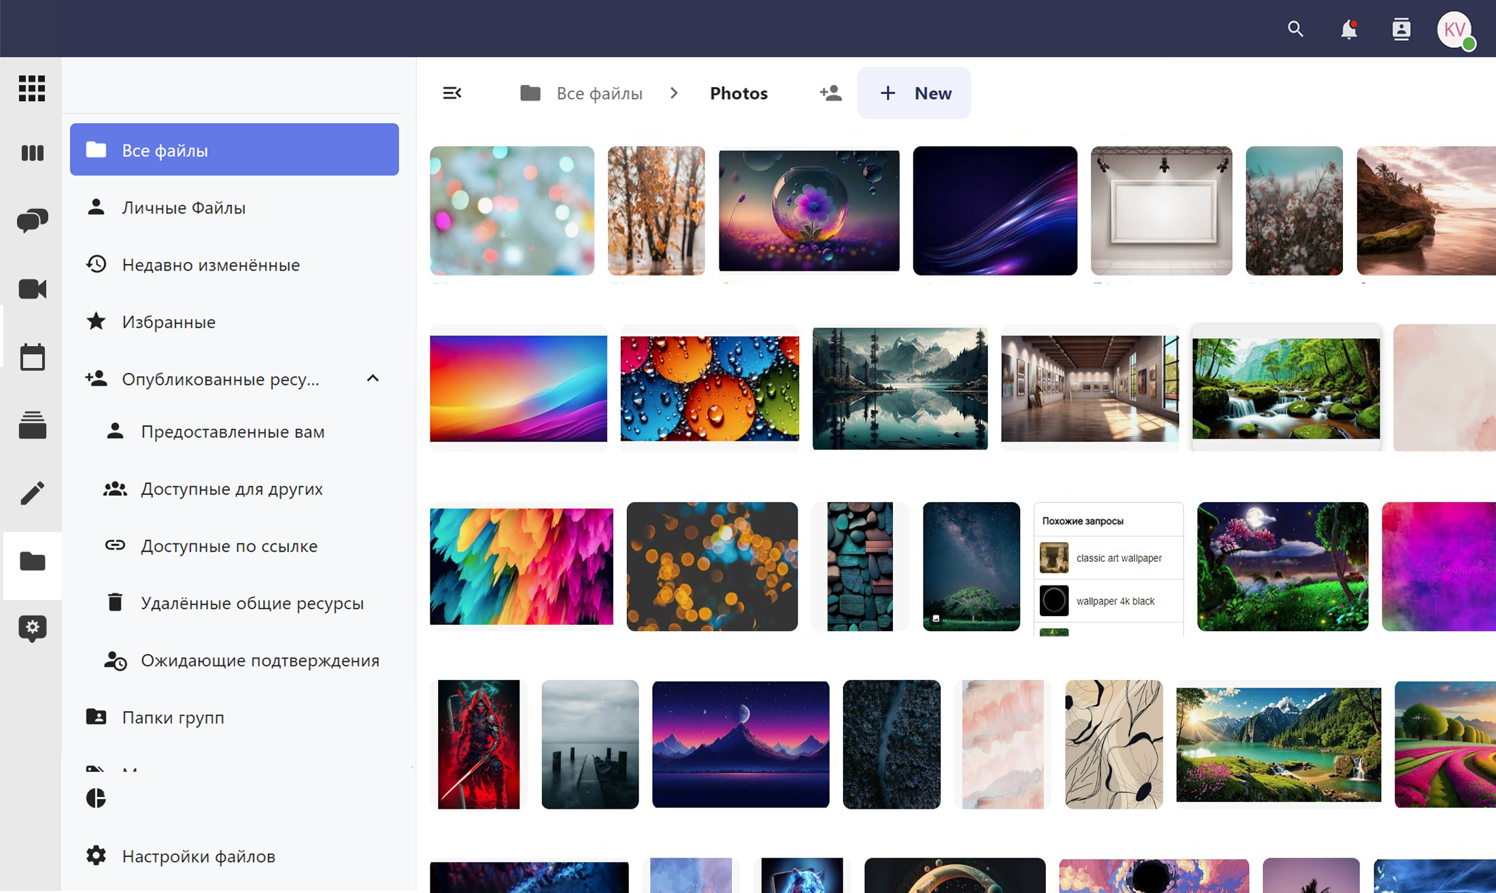Collapse the Опубликованные ресурсы section chevron
This screenshot has height=893, width=1496.
pyautogui.click(x=373, y=379)
